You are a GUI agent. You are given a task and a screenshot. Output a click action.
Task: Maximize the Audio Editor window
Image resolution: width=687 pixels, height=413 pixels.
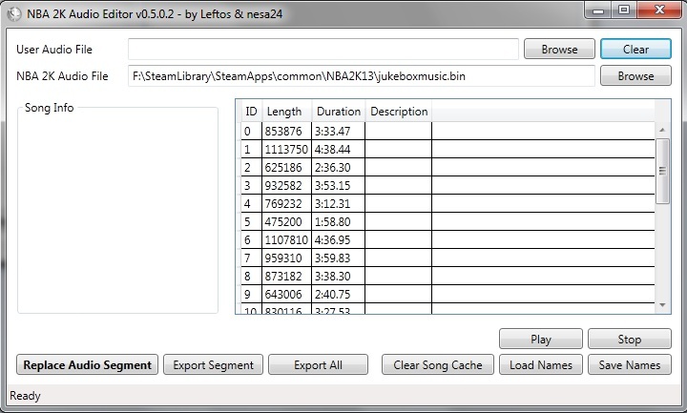coord(624,10)
